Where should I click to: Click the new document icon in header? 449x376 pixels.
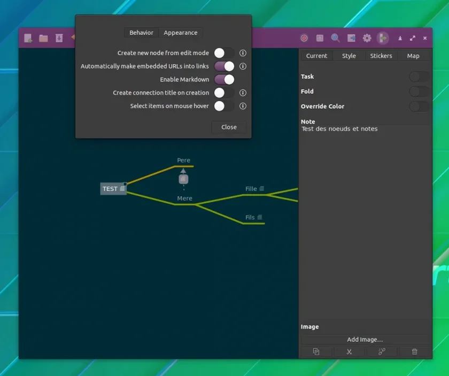click(28, 38)
